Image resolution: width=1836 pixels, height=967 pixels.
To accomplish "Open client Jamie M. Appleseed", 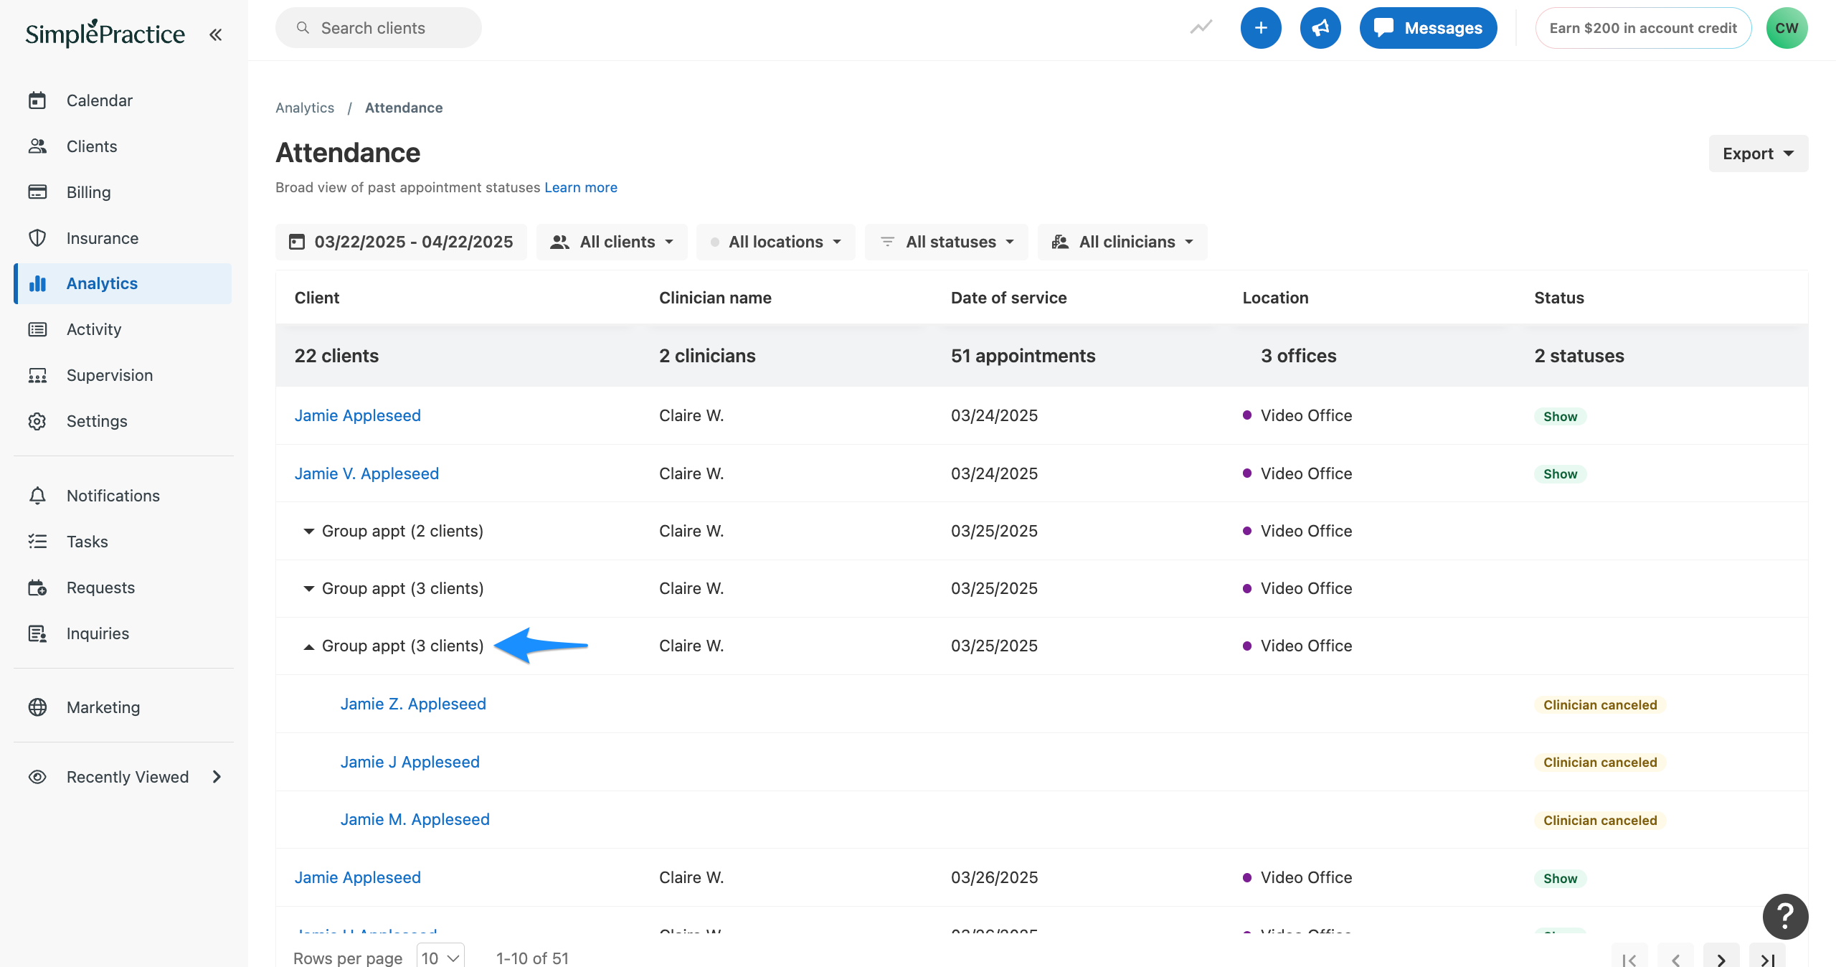I will click(415, 819).
